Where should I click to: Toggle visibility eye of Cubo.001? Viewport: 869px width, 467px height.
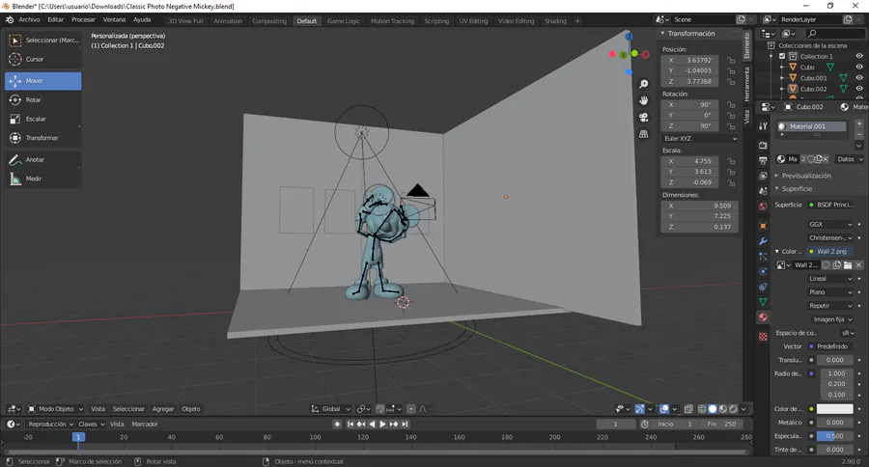click(x=859, y=78)
